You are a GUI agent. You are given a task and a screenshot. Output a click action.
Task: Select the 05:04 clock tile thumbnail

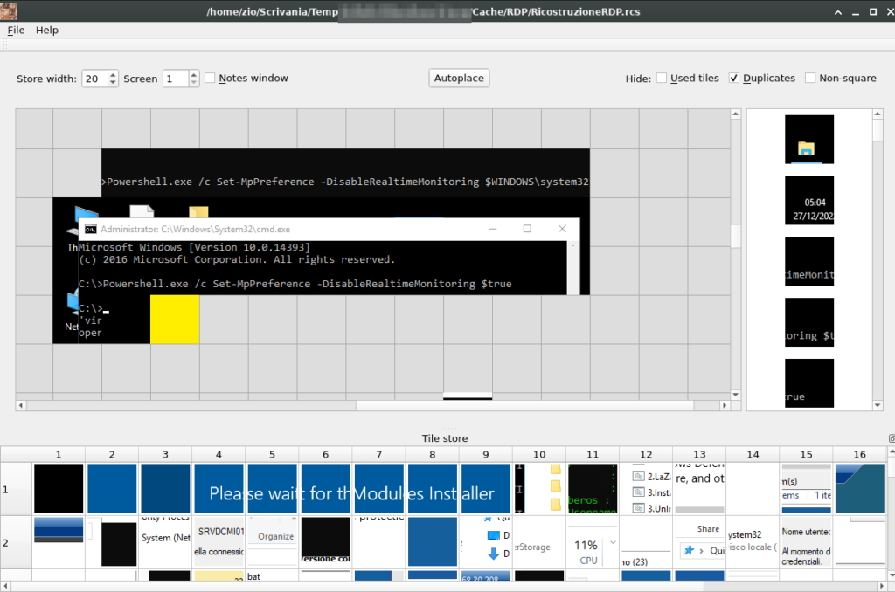click(808, 201)
